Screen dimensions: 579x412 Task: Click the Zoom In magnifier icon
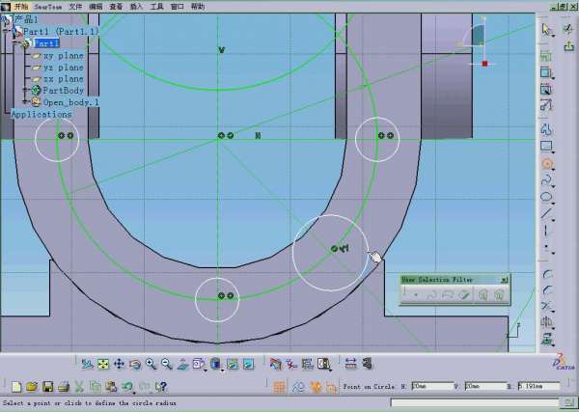151,364
